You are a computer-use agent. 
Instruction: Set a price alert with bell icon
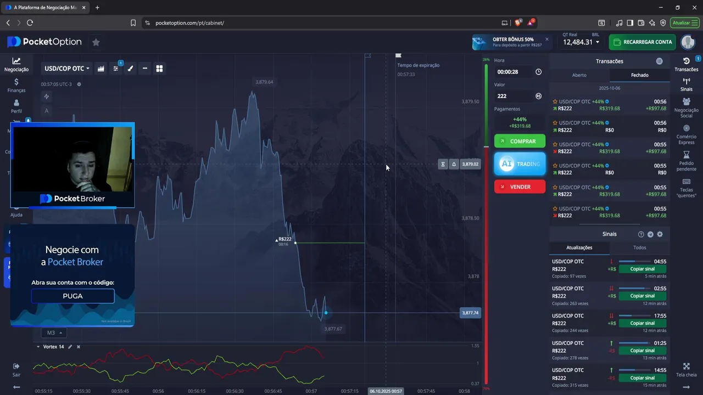[454, 164]
